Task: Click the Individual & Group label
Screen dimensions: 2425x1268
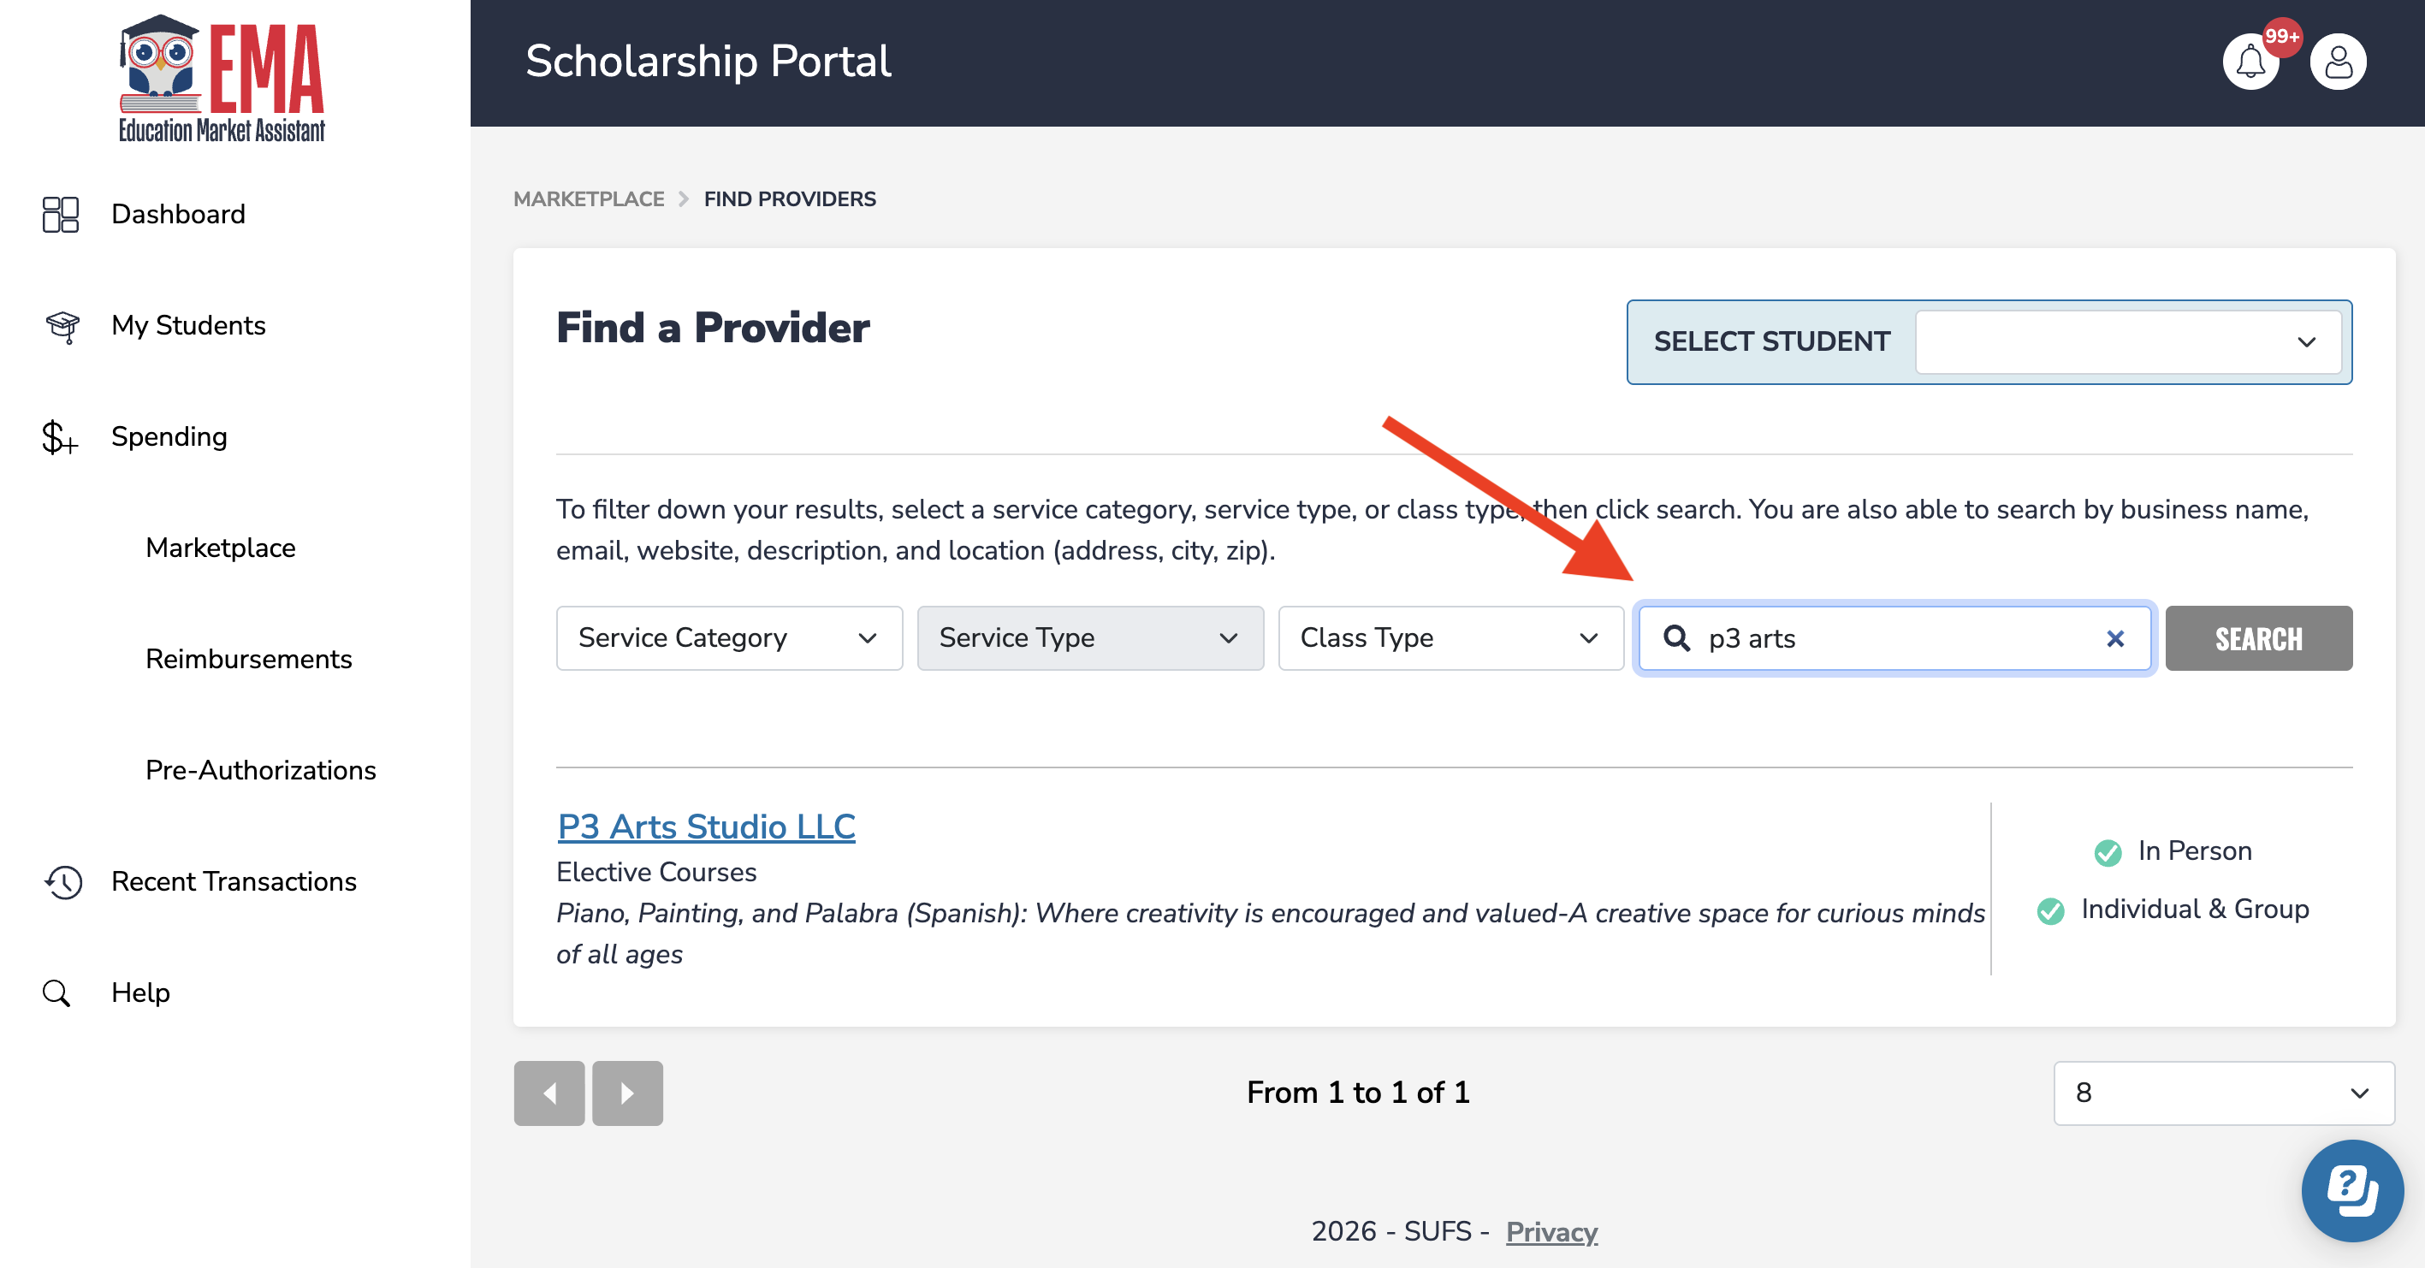Action: click(2194, 910)
